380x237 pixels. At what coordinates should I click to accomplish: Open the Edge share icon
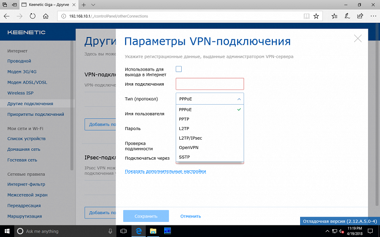tap(360, 16)
